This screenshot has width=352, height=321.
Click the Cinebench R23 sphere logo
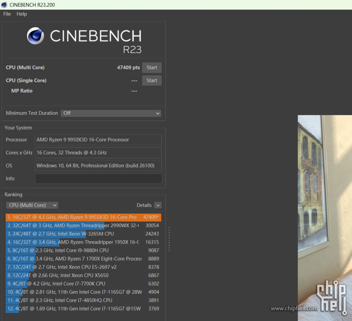click(36, 36)
